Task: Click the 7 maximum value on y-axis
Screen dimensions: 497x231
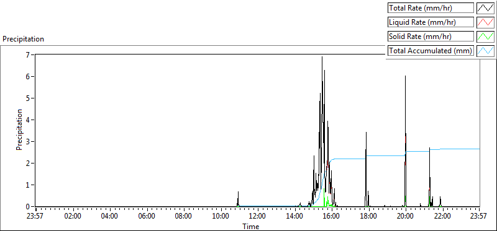Action: pos(32,54)
